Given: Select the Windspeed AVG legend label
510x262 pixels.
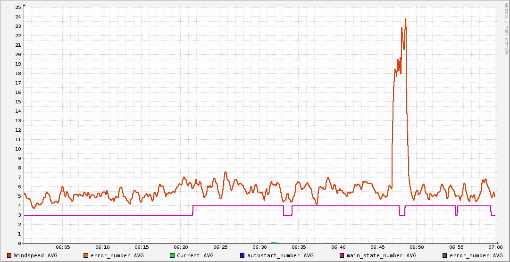Looking at the screenshot, I should pos(36,255).
